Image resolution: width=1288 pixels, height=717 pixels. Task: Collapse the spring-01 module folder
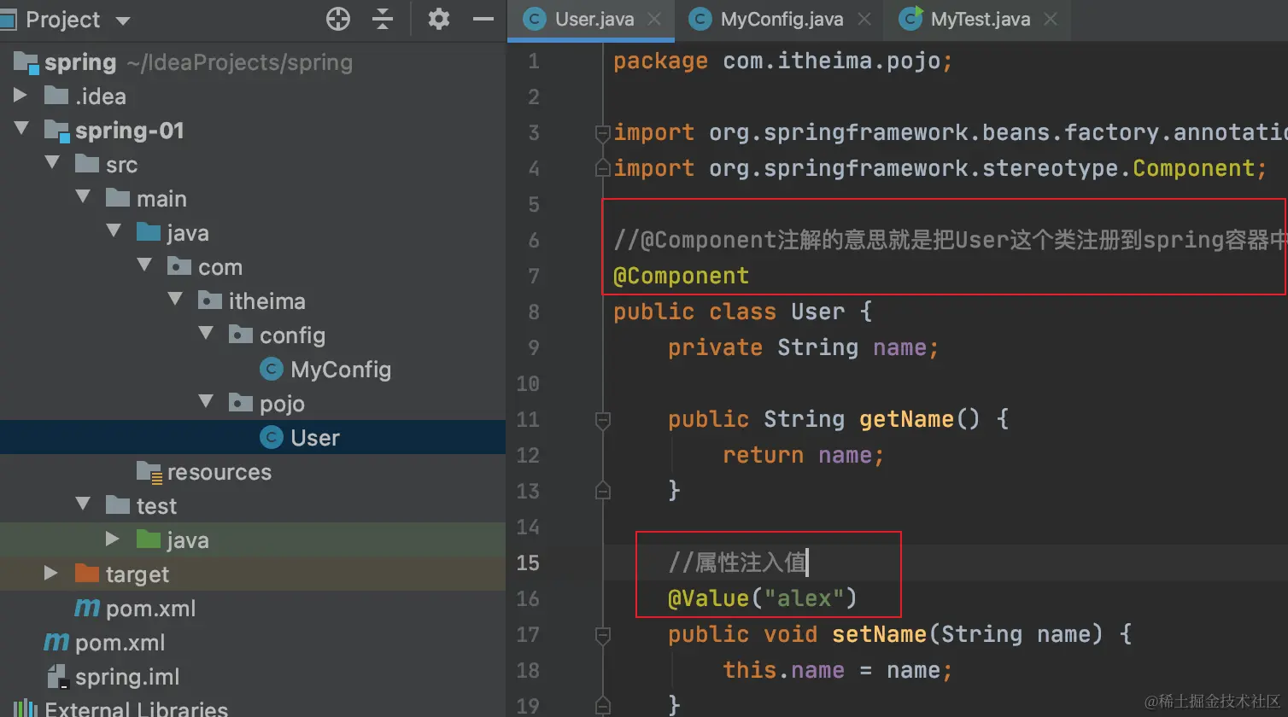21,130
